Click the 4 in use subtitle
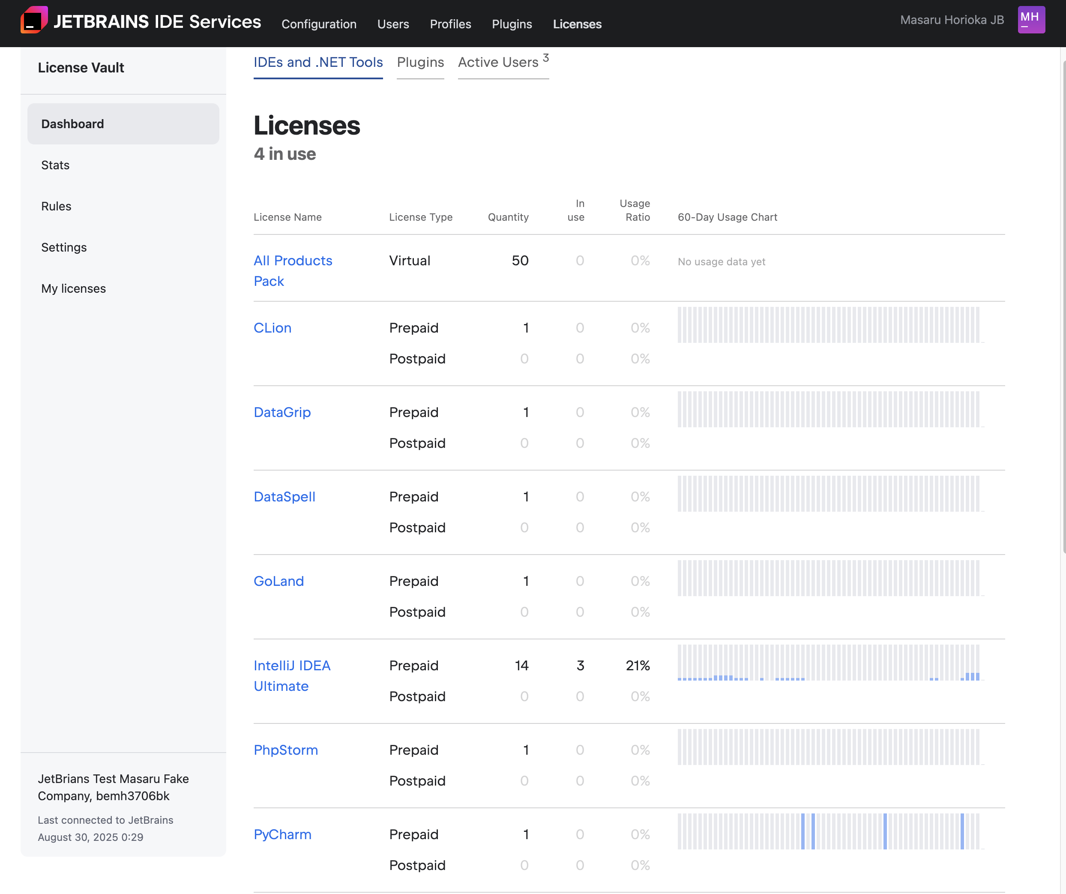Image resolution: width=1066 pixels, height=894 pixels. [285, 154]
